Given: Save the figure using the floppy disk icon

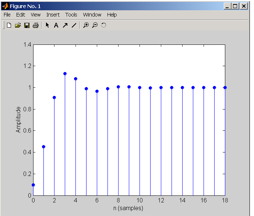Looking at the screenshot, I should (27, 25).
